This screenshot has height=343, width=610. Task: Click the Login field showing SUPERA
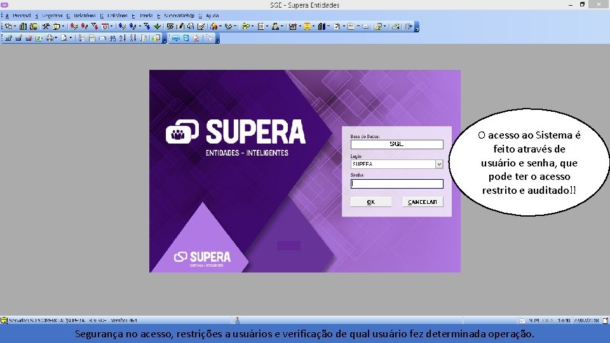click(393, 164)
